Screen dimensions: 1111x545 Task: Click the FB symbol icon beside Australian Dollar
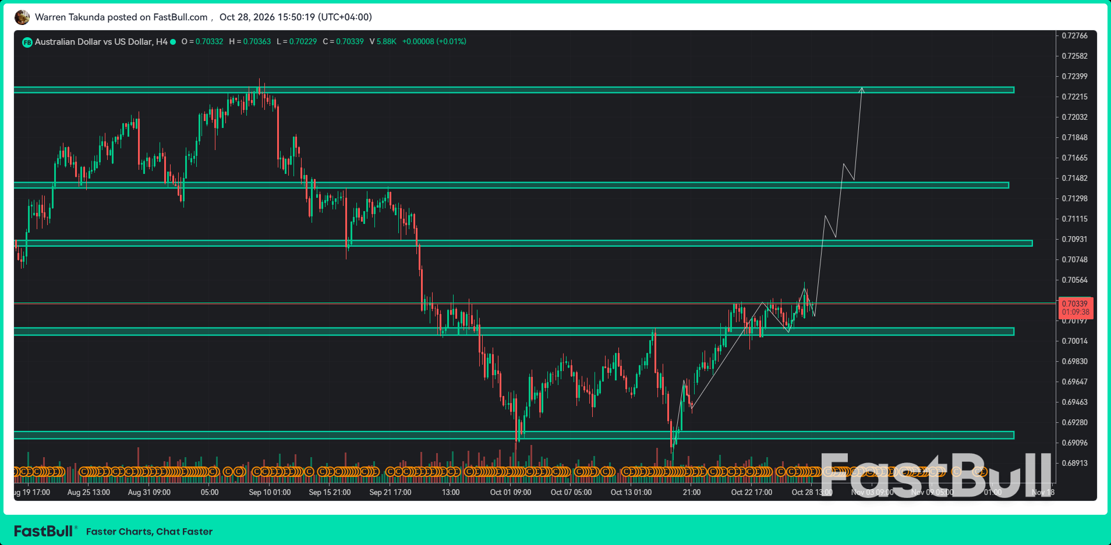coord(27,42)
